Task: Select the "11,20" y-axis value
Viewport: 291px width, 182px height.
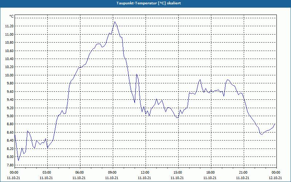Action: tap(9, 26)
